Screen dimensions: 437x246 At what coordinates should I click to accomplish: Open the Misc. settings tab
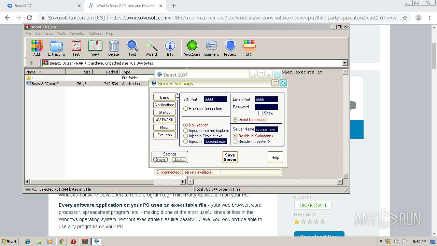(165, 127)
